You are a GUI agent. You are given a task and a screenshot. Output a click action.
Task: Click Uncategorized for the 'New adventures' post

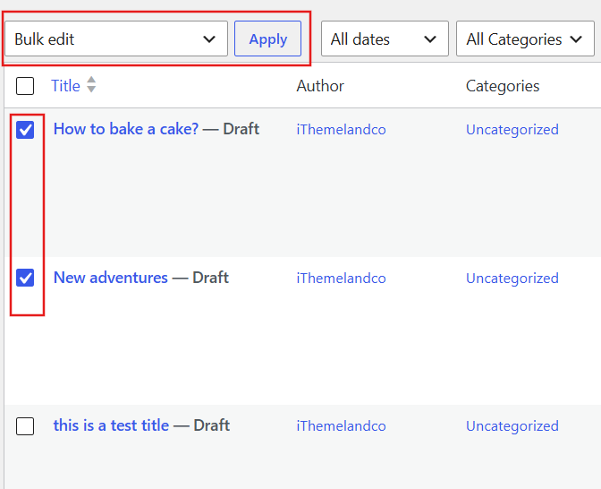tap(512, 278)
